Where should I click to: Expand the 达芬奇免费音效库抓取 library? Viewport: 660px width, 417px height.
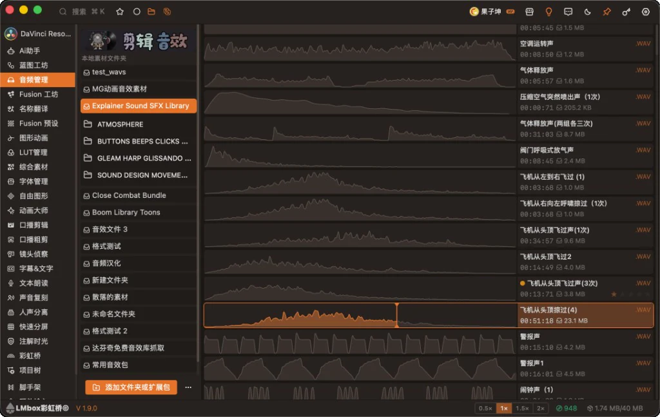tap(139, 348)
